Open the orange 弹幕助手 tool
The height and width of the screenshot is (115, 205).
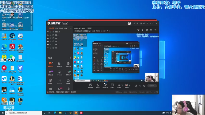tap(50, 65)
